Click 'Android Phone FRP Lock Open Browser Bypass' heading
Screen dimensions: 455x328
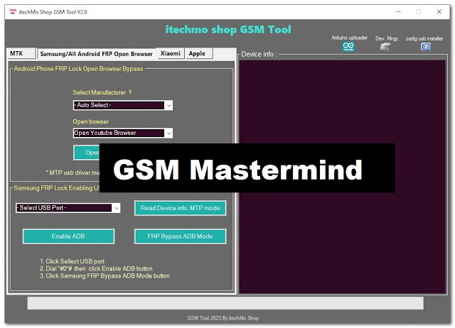(x=79, y=69)
